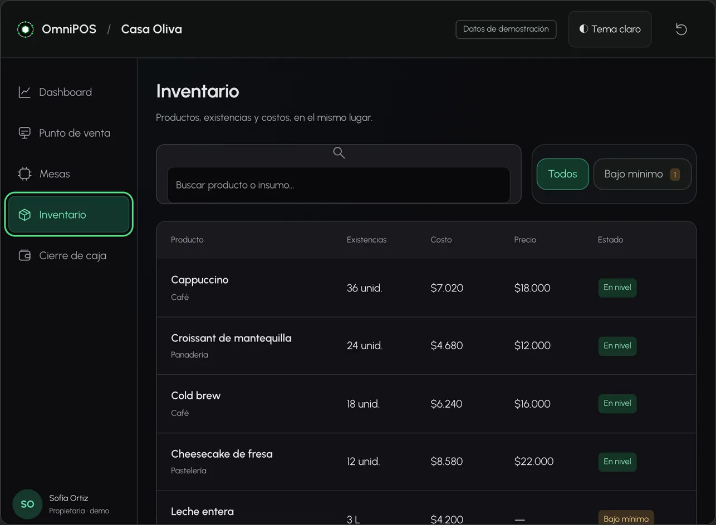Click the Mesas table icon in sidebar
Viewport: 716px width, 525px height.
point(24,174)
